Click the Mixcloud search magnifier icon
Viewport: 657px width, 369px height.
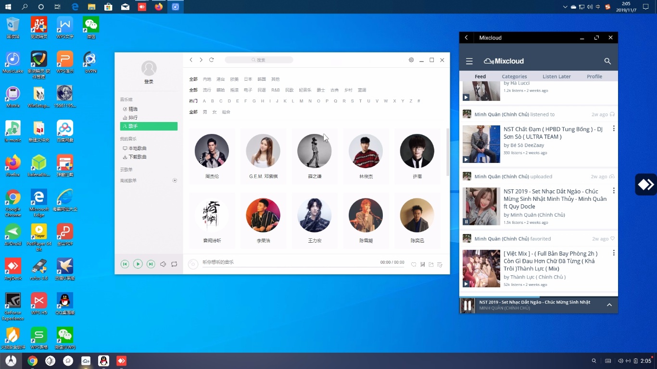click(607, 61)
